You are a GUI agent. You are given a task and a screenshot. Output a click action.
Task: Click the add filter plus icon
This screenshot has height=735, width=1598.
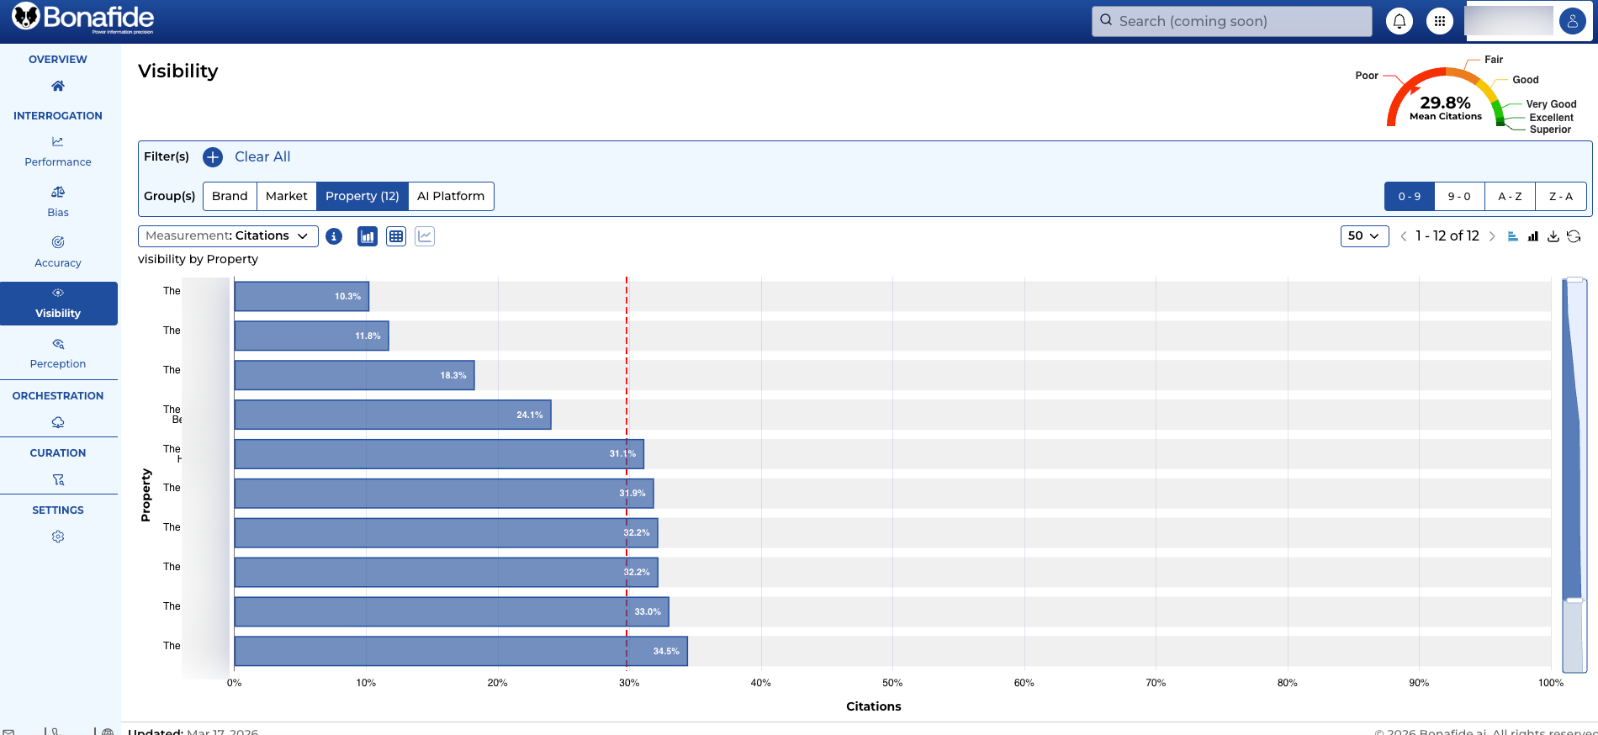click(x=213, y=157)
